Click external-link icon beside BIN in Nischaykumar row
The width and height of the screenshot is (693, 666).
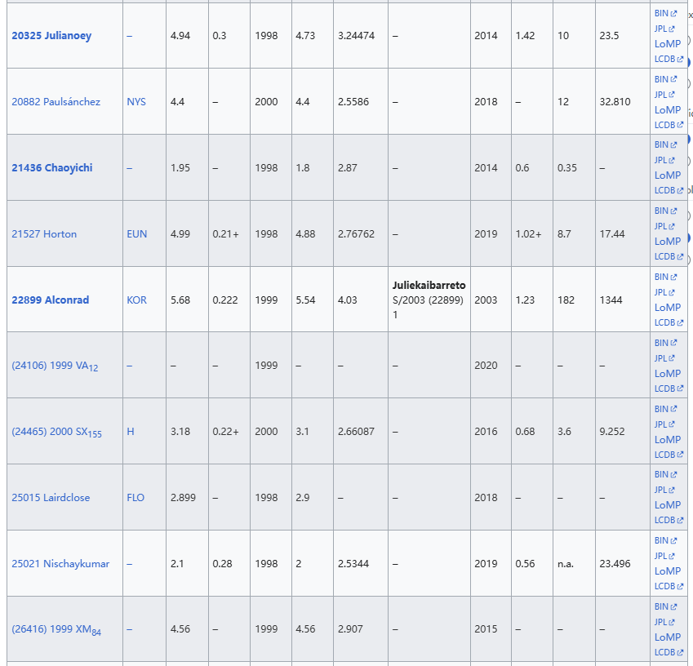673,541
